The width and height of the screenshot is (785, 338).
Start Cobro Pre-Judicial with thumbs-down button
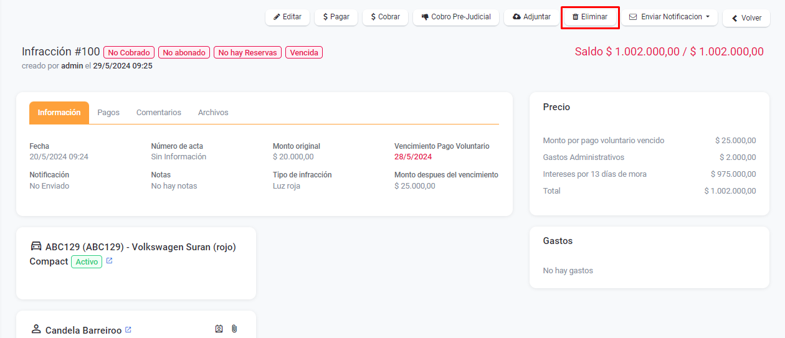(455, 17)
